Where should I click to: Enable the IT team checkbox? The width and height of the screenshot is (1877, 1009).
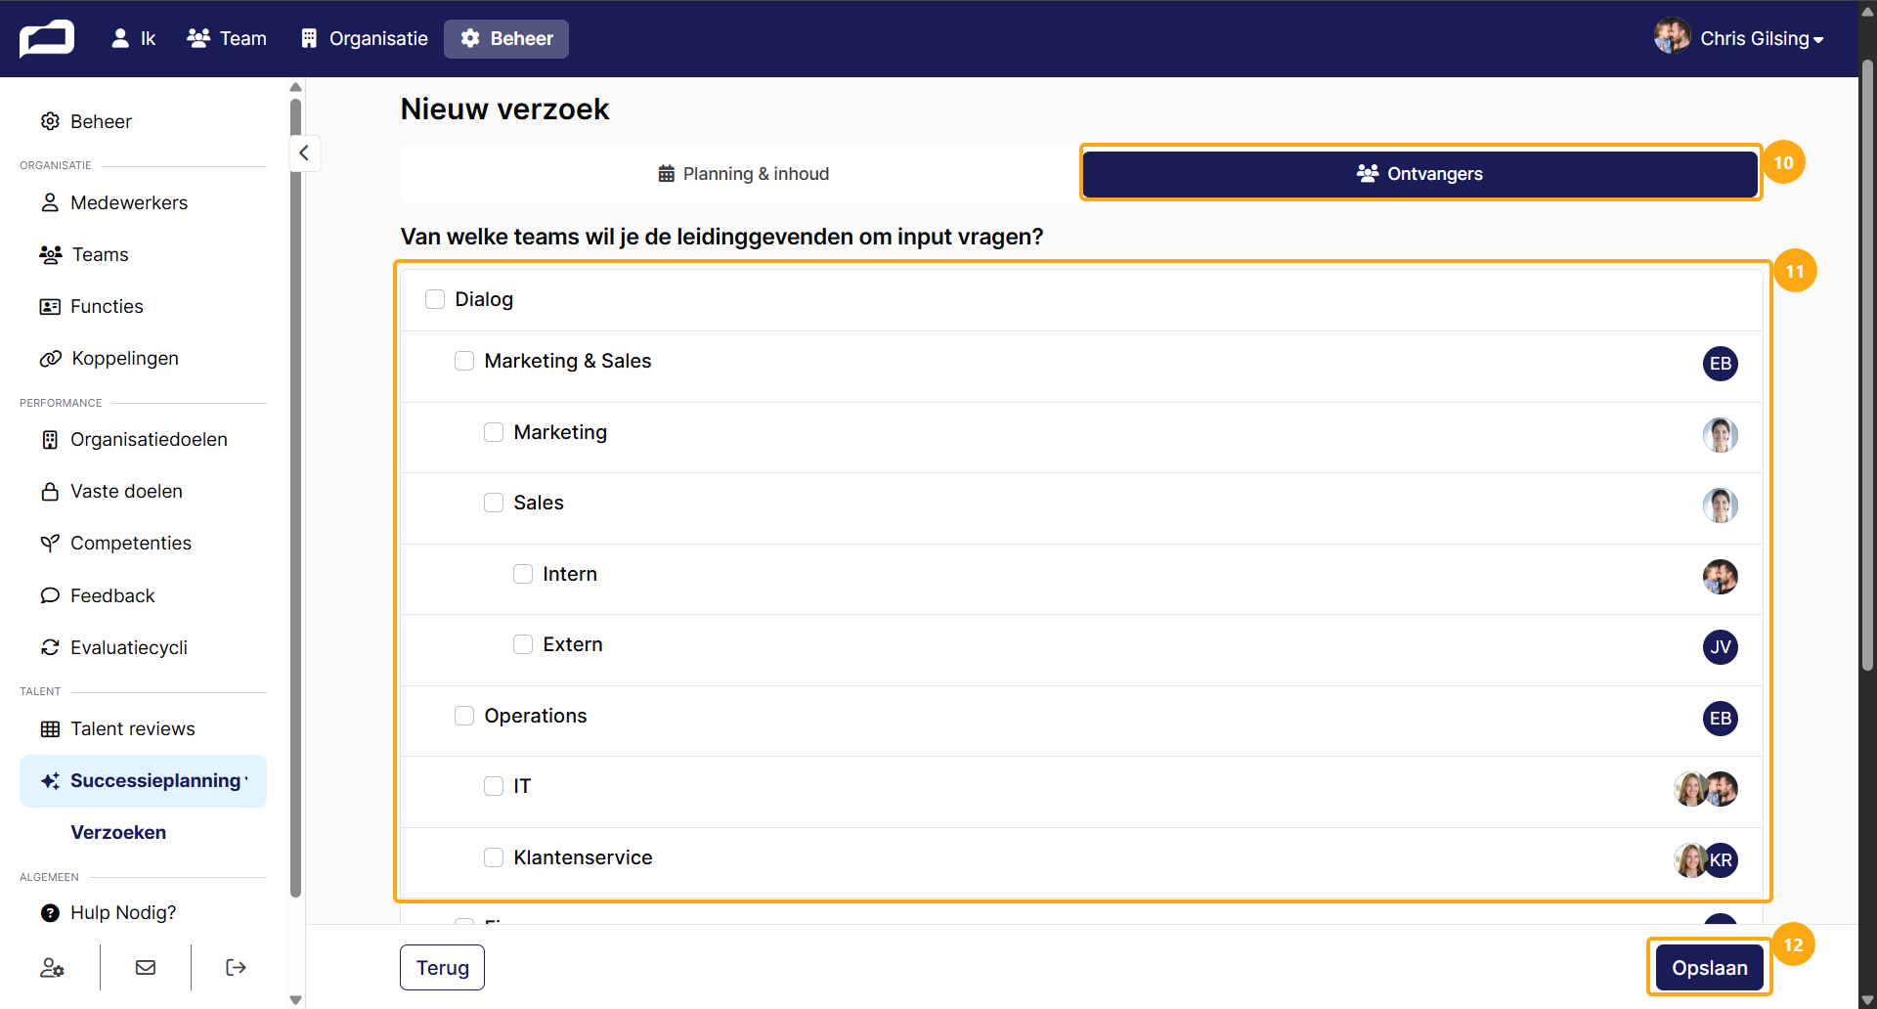[x=494, y=786]
